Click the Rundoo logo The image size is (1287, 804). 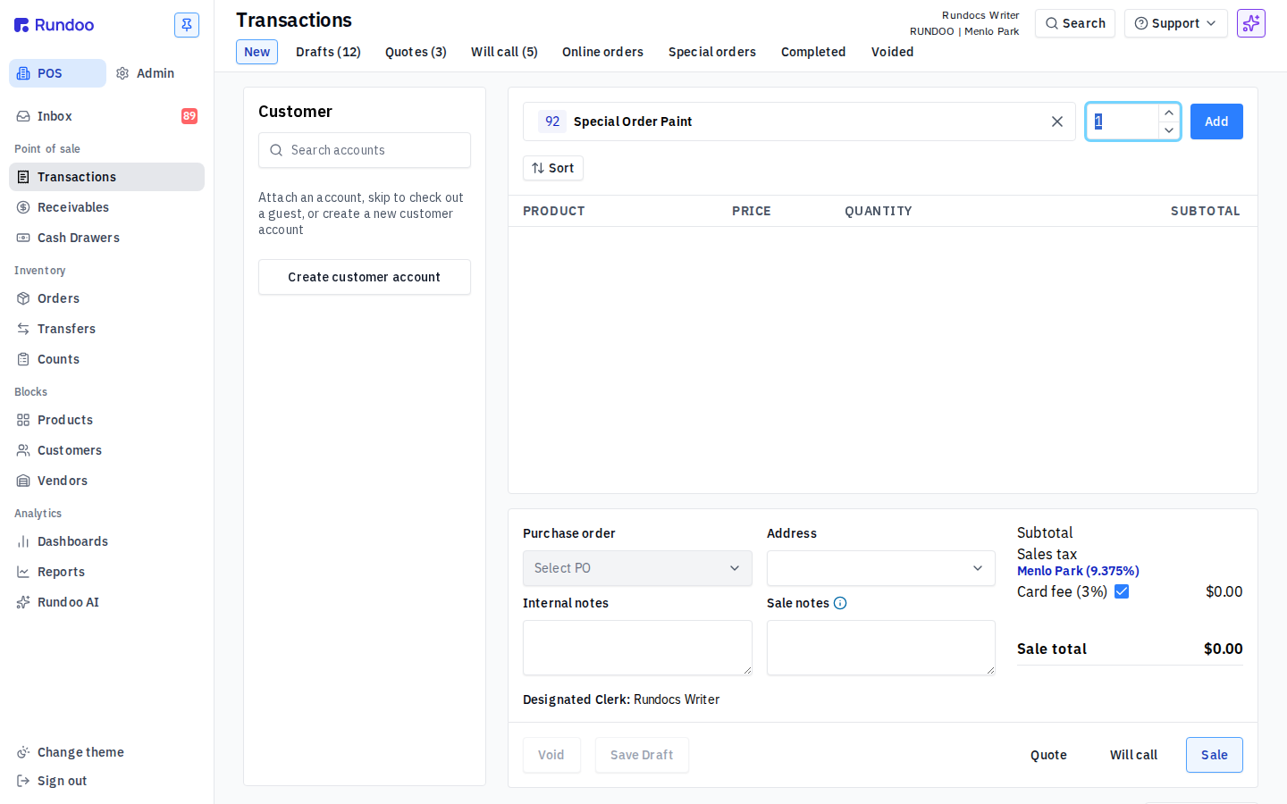[55, 25]
